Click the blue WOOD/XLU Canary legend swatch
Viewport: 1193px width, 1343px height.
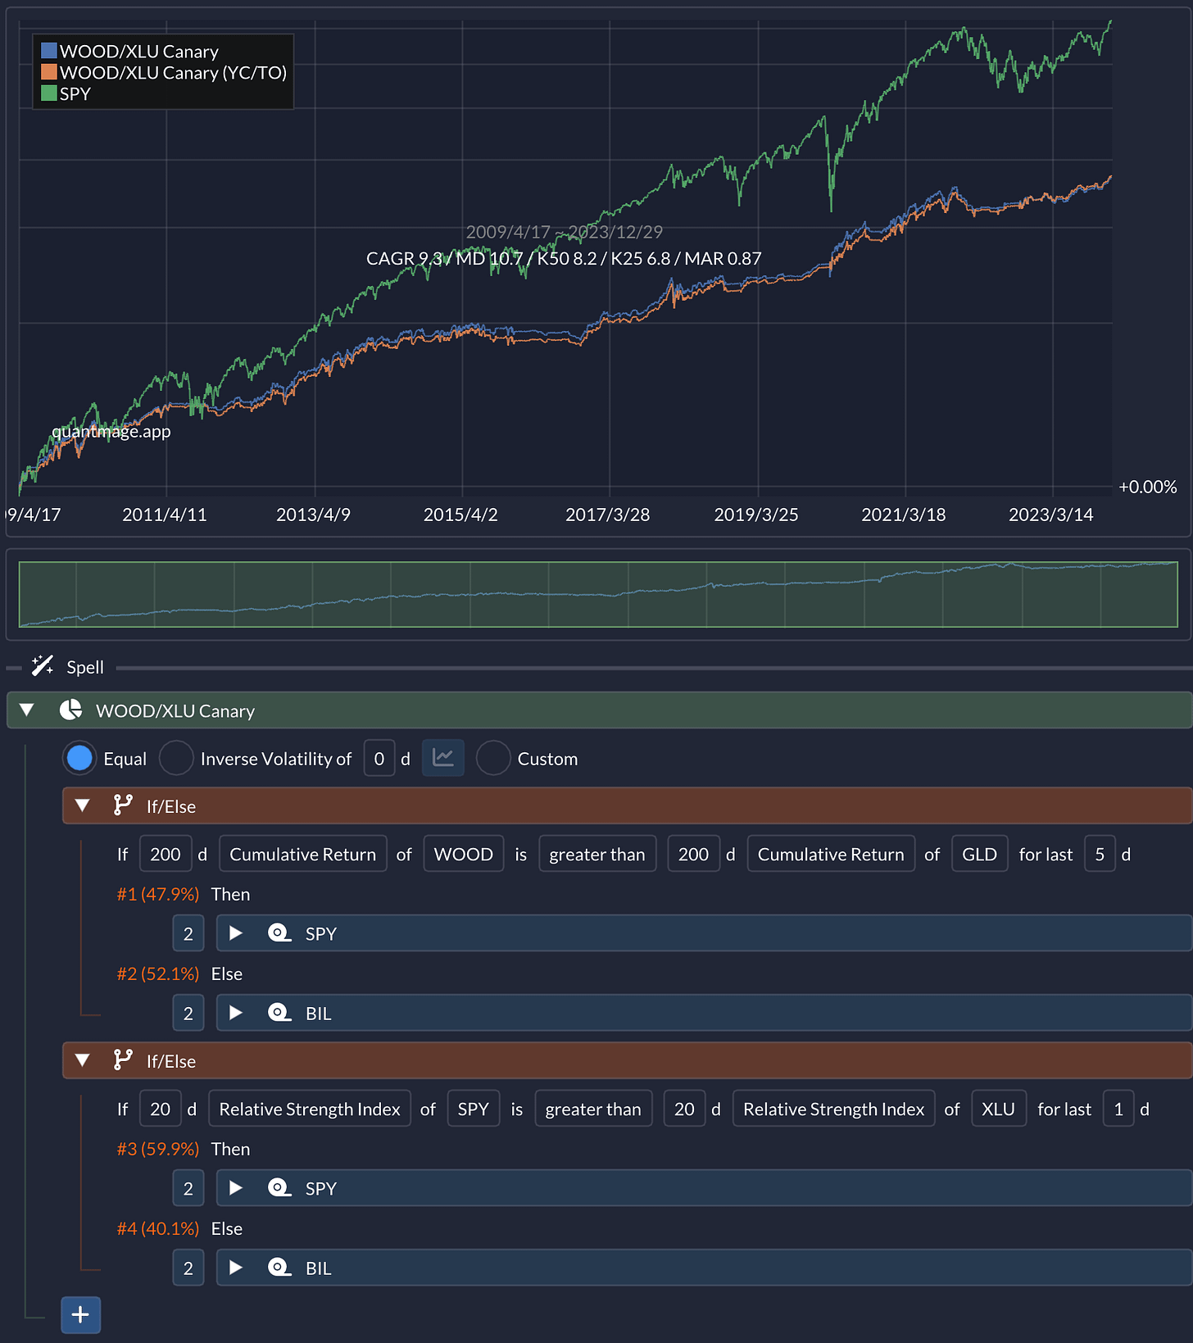(x=49, y=51)
